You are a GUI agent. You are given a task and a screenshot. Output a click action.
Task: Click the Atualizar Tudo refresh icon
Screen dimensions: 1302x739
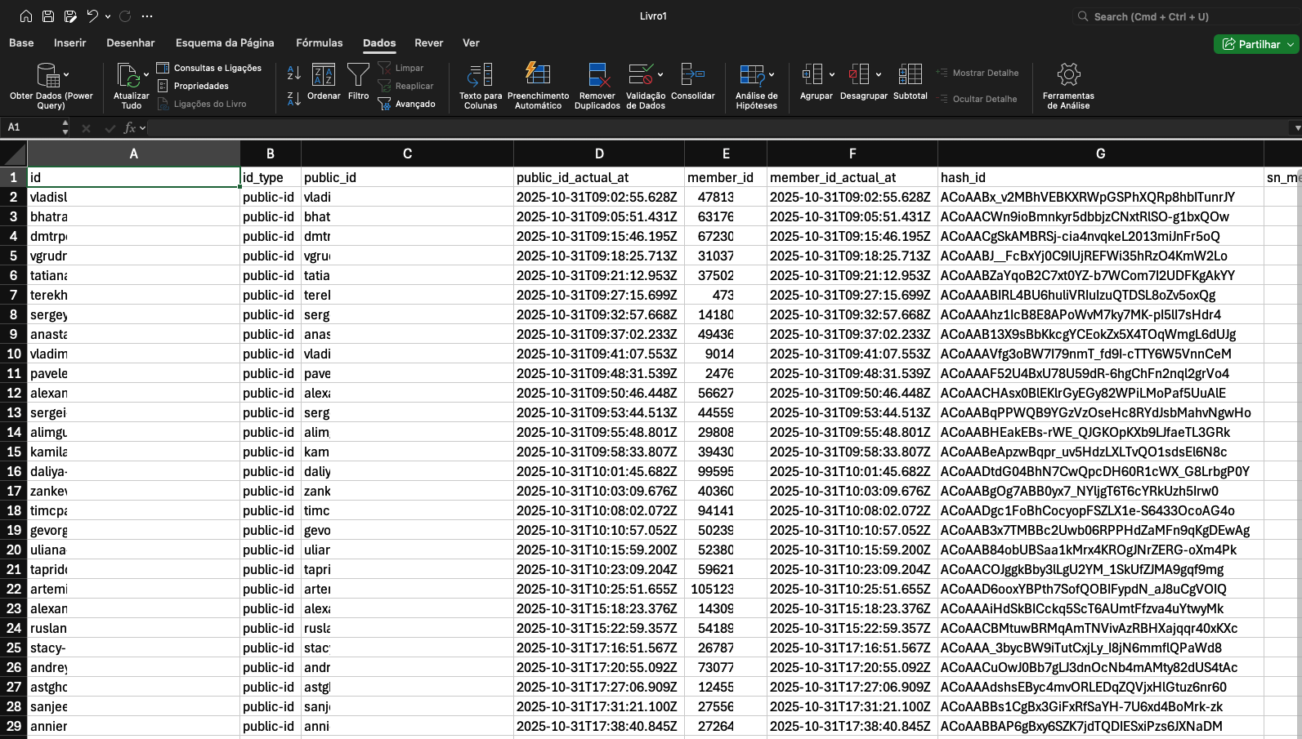coord(128,76)
